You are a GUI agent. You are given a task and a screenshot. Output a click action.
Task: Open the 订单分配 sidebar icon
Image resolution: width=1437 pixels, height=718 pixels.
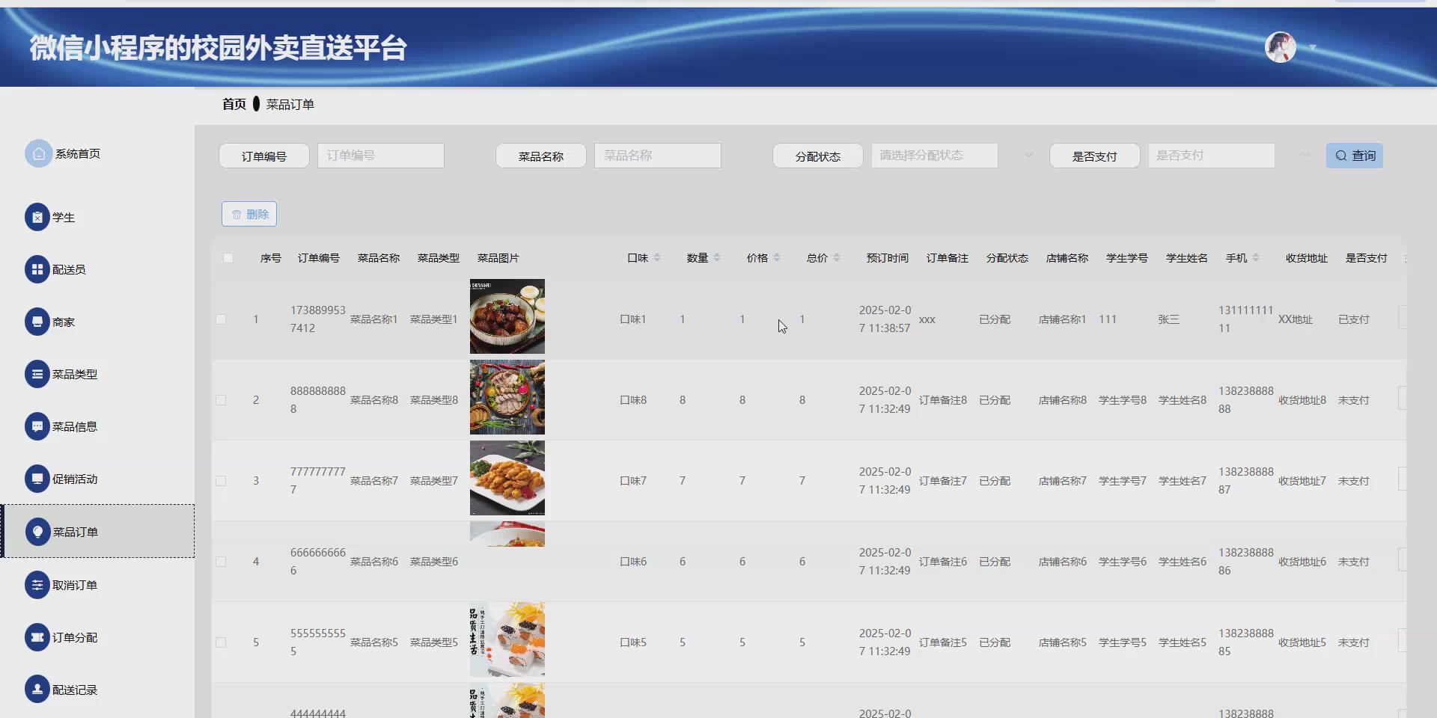coord(37,637)
